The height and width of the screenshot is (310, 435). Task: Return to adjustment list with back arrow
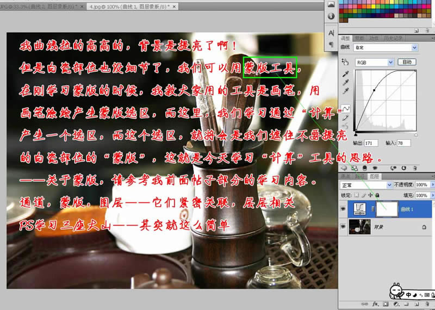pos(344,168)
